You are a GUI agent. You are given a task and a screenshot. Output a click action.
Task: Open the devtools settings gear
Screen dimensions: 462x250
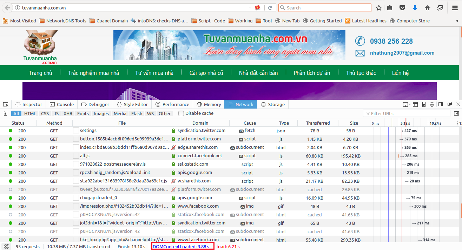tap(432, 104)
